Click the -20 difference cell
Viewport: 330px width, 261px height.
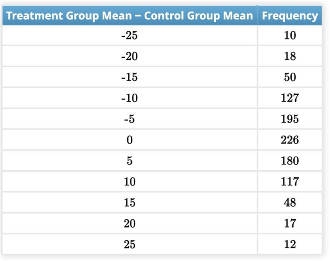[x=130, y=56]
